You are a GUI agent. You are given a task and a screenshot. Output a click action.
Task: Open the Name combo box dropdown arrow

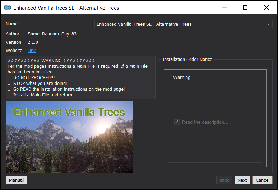[269, 24]
